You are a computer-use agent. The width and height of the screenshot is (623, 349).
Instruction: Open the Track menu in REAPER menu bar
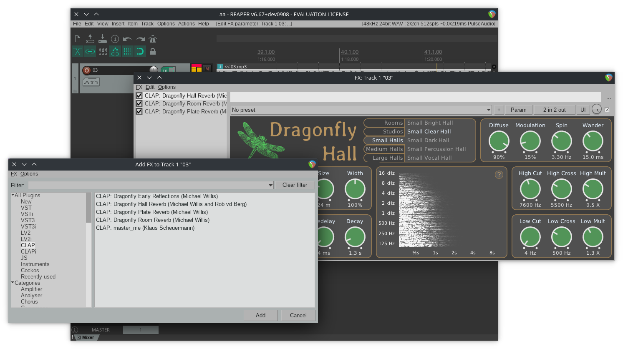pyautogui.click(x=147, y=24)
